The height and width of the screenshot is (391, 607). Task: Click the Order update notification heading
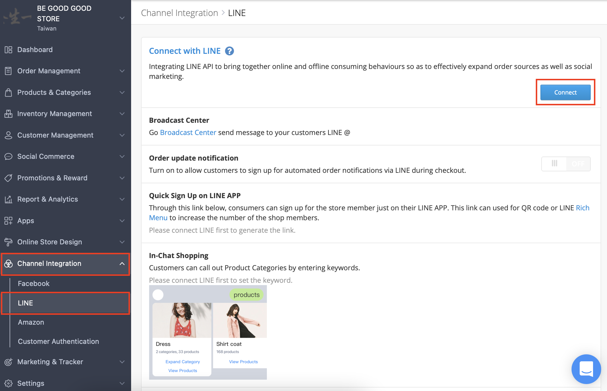coord(194,158)
